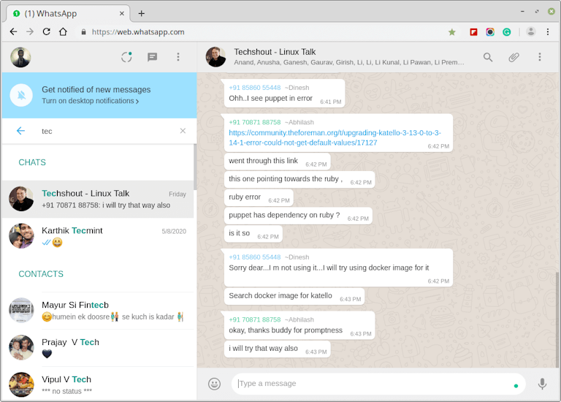Open contact Prajay V Tech

coord(98,348)
